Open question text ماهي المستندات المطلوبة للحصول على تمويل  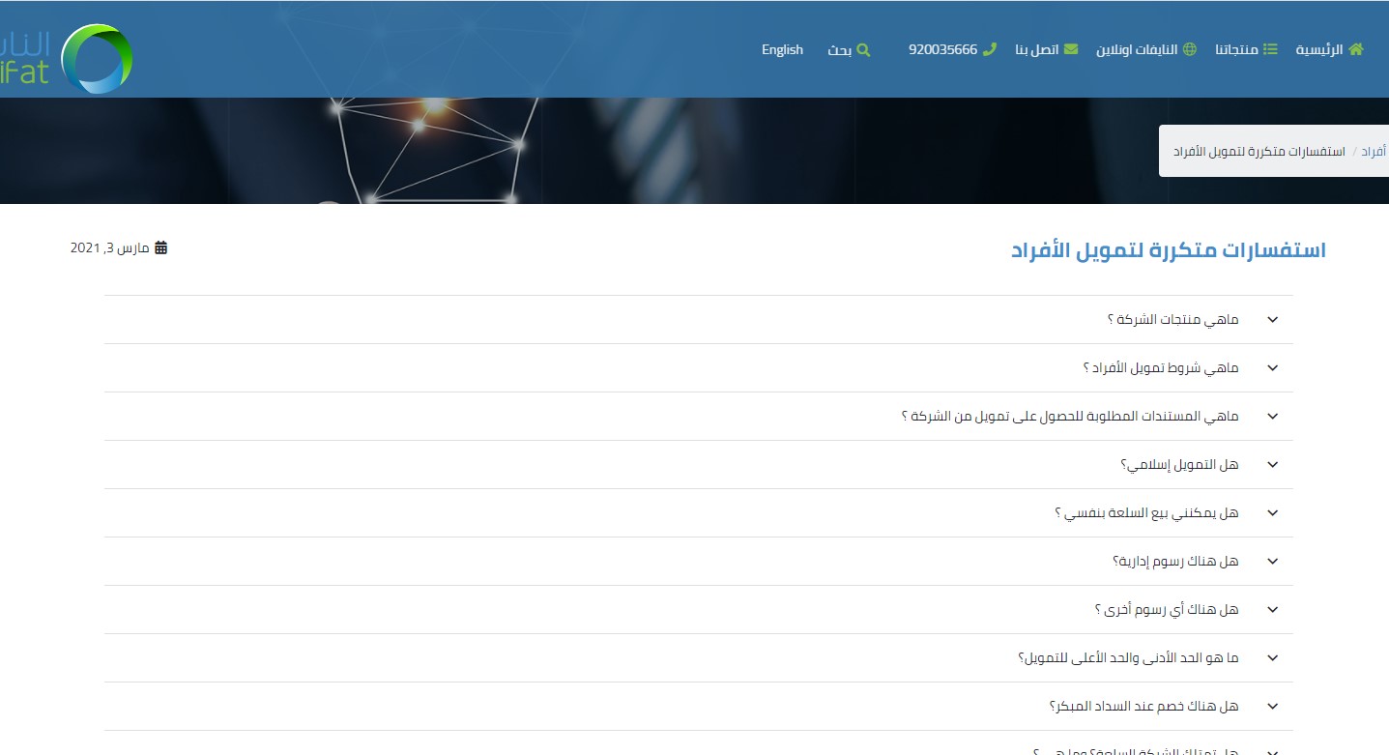point(1070,417)
